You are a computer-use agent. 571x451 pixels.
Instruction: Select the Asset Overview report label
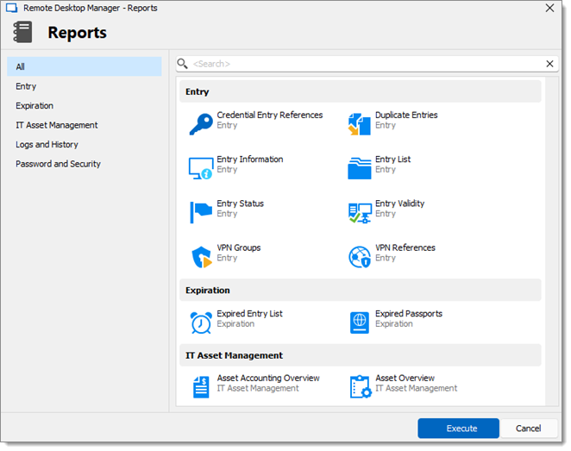coord(405,379)
